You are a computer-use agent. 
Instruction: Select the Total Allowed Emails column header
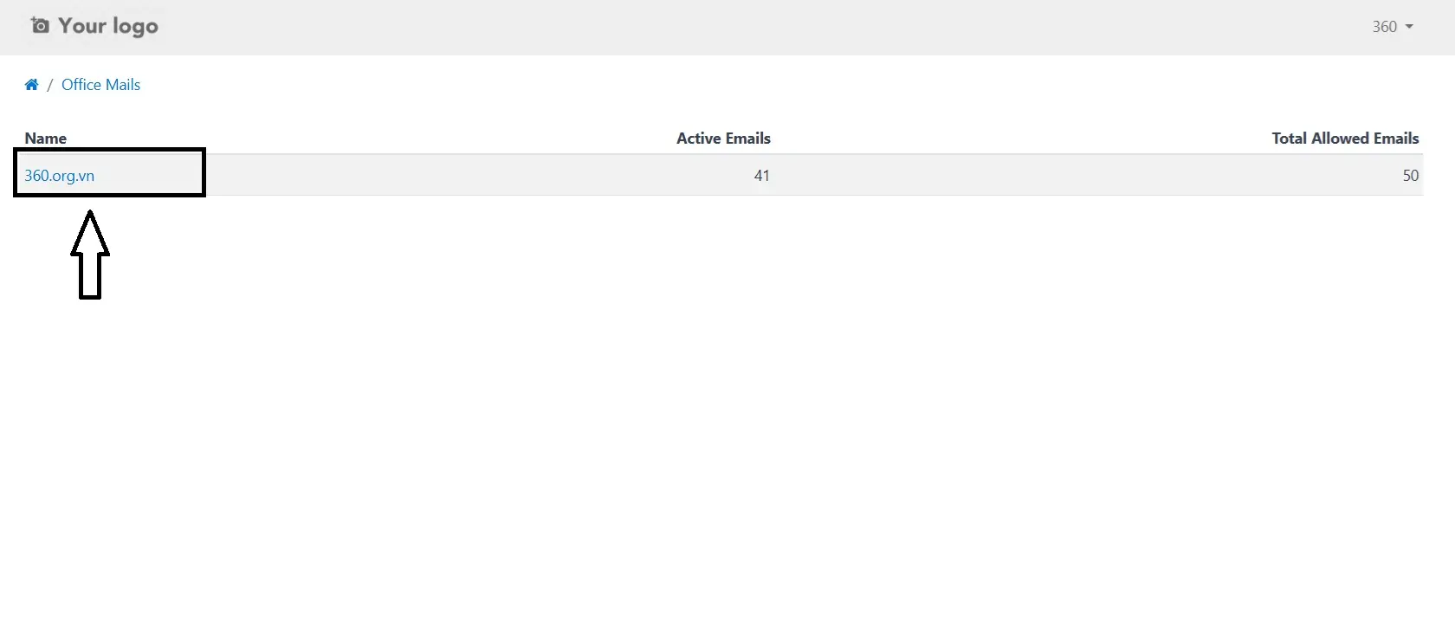coord(1345,139)
